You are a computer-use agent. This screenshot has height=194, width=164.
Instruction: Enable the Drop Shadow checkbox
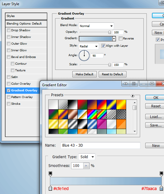tap(8, 30)
